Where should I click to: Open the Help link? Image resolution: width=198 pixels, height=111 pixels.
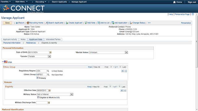171,14
